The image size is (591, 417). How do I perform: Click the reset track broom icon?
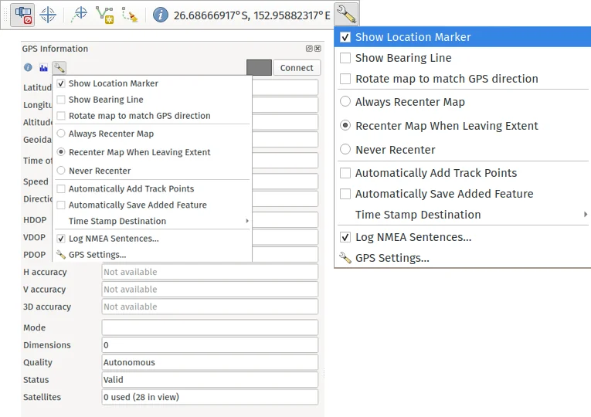coord(130,15)
